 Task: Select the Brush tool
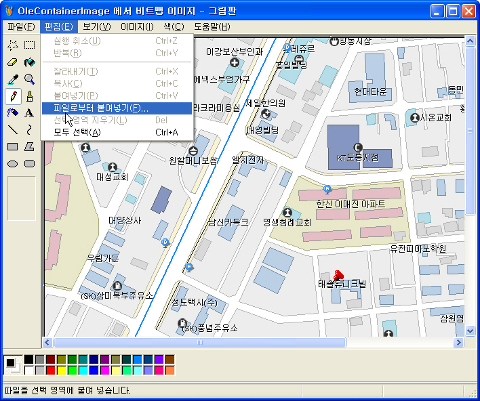pyautogui.click(x=29, y=96)
